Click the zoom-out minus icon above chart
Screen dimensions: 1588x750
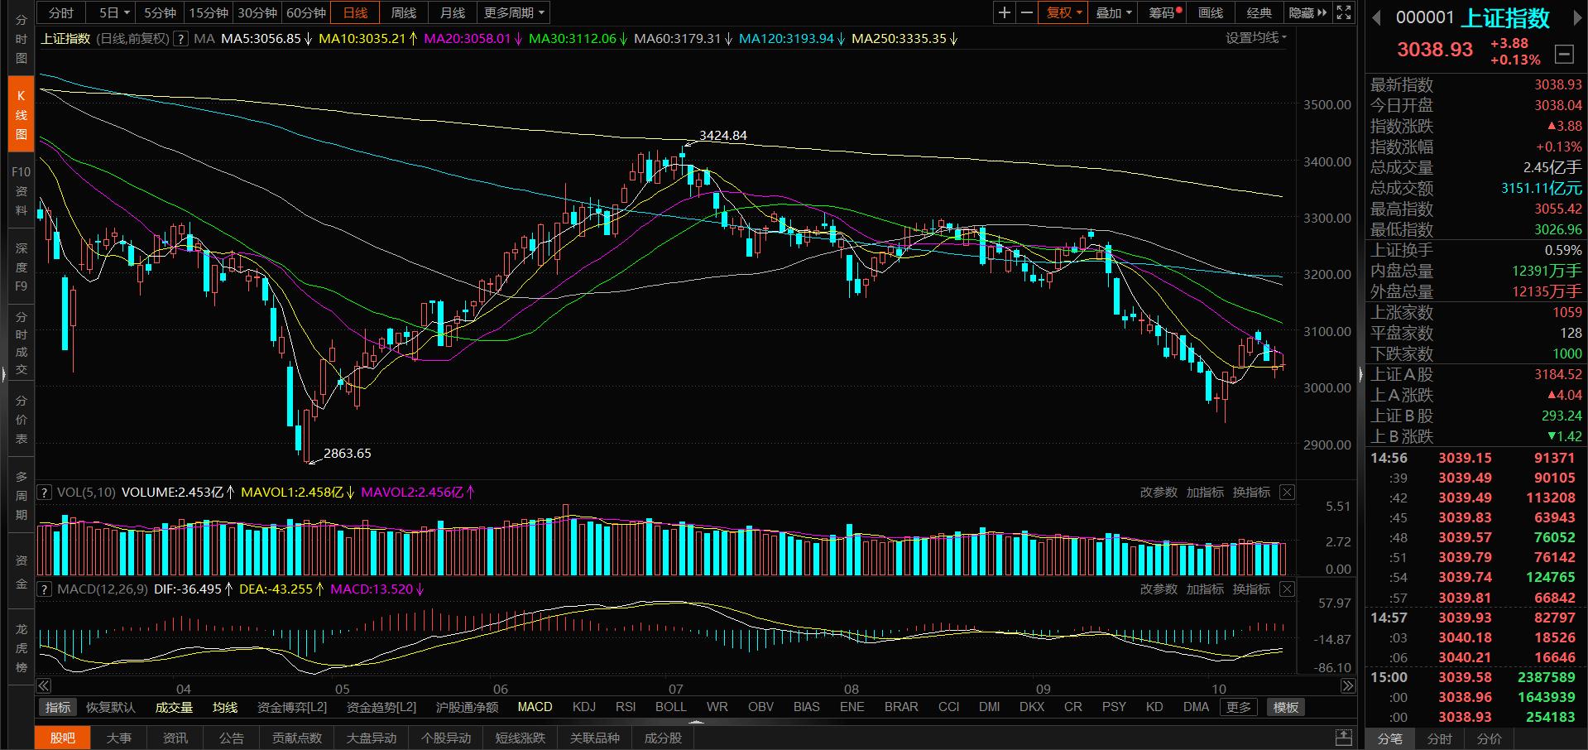pyautogui.click(x=1026, y=12)
